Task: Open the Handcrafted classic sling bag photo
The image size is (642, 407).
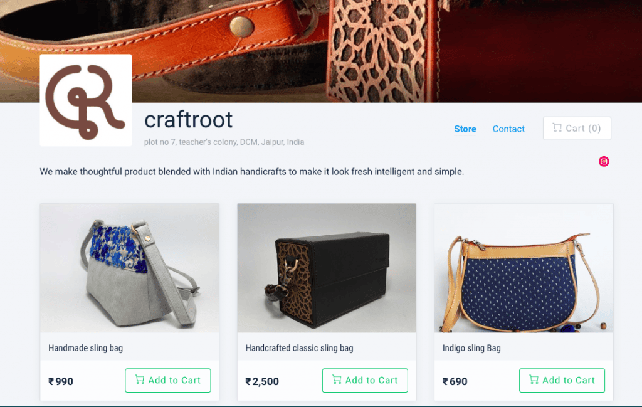Action: [x=326, y=267]
